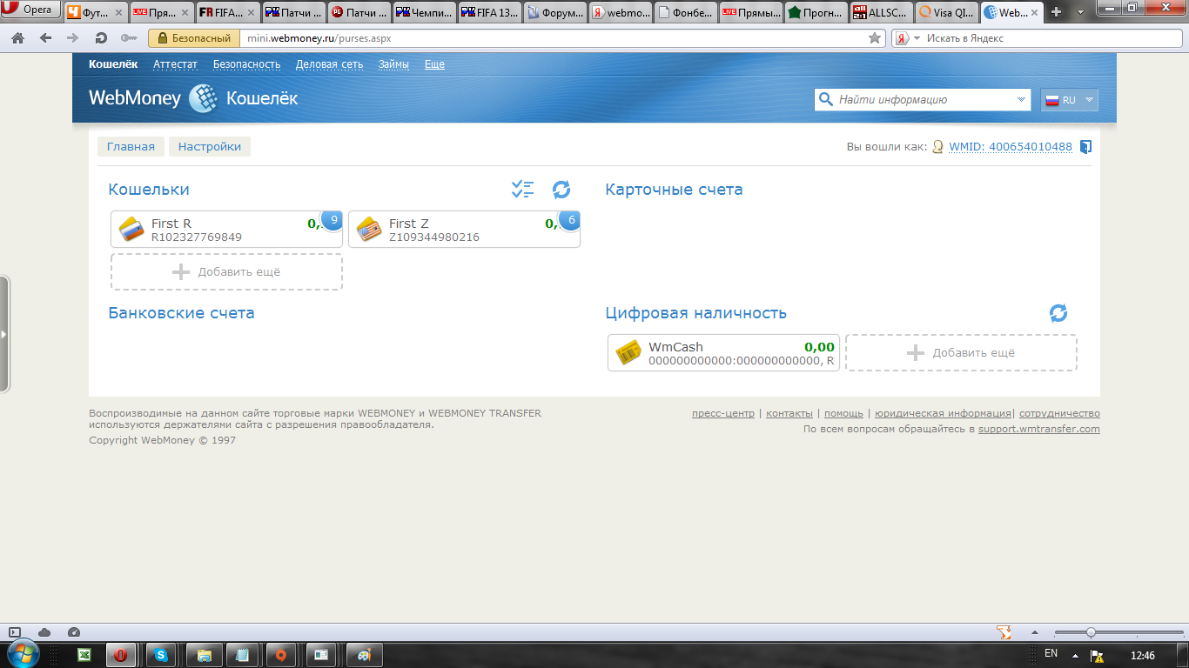Switch to the Главная tab
Viewport: 1189px width, 668px height.
click(131, 146)
